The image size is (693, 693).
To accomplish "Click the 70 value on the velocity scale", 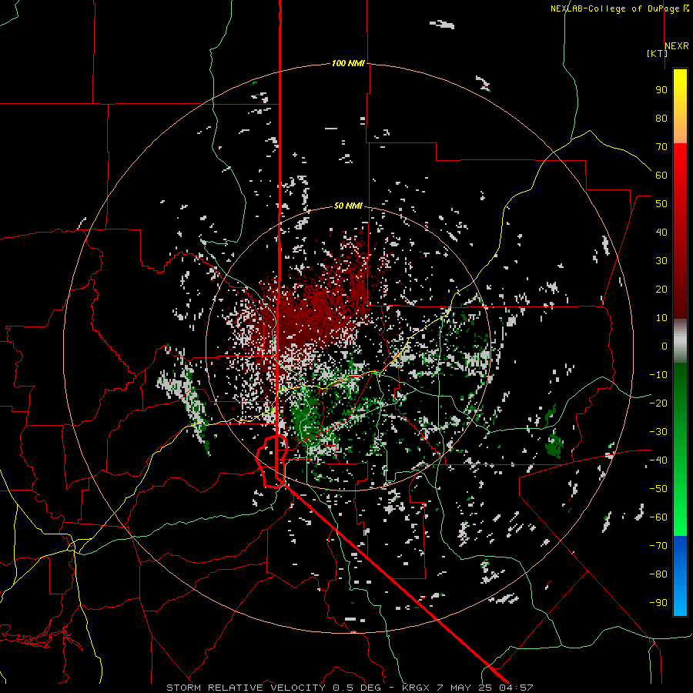I will (661, 147).
